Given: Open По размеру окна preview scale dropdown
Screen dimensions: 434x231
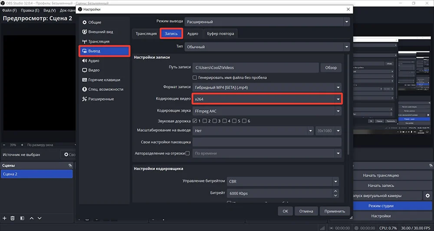Looking at the screenshot, I should pos(52,145).
